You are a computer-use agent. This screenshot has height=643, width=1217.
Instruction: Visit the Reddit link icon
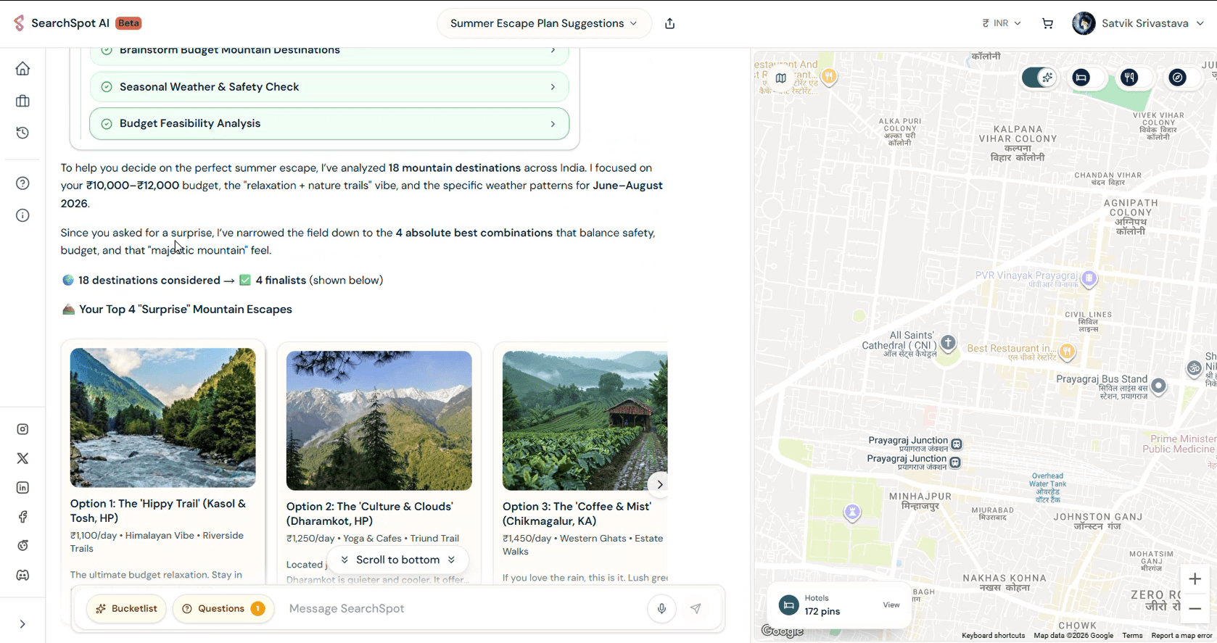click(x=22, y=546)
